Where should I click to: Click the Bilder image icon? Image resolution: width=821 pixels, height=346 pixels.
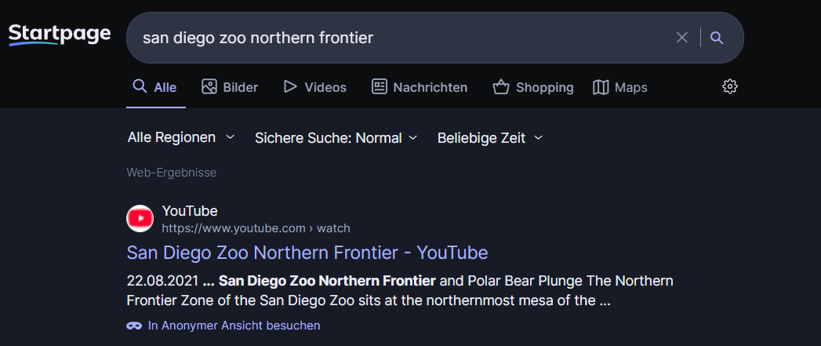[x=209, y=87]
